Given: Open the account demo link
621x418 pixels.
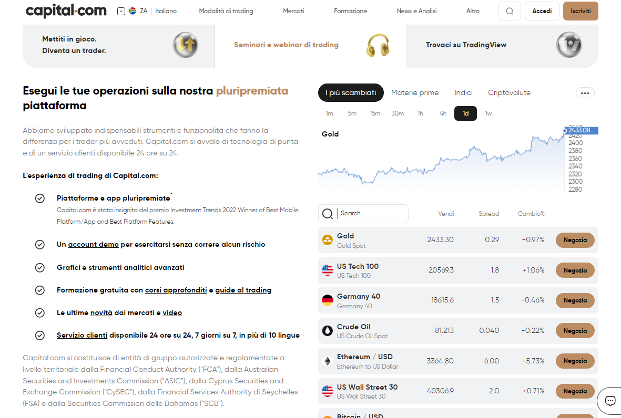Looking at the screenshot, I should 94,244.
